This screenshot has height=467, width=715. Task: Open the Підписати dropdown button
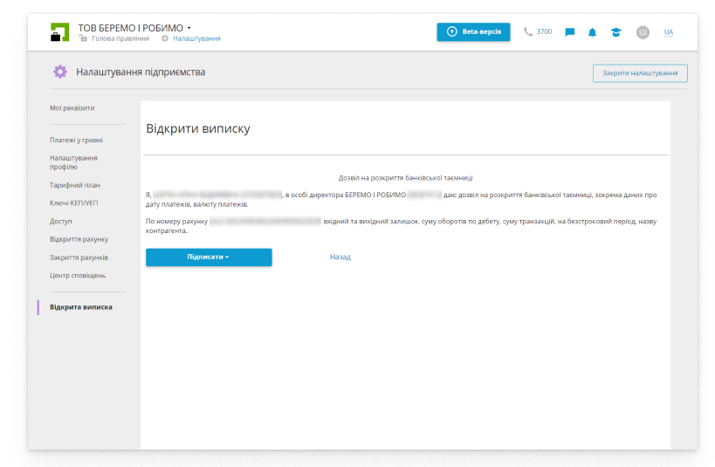point(209,258)
